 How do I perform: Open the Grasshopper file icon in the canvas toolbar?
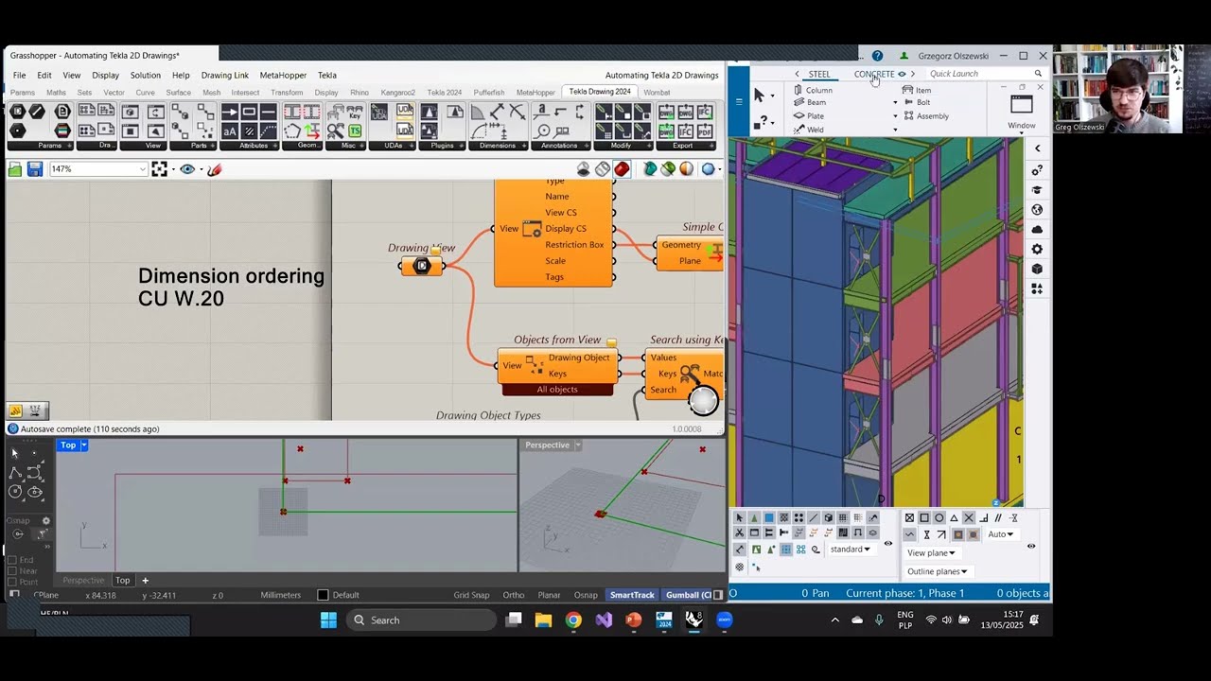[15, 169]
